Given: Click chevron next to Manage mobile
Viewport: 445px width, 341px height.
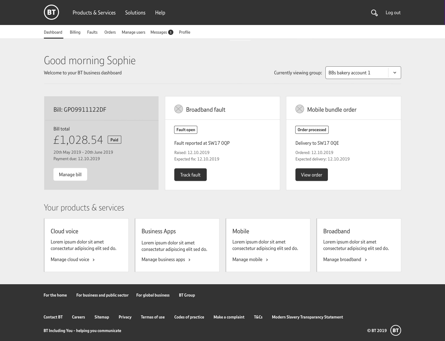Looking at the screenshot, I should (267, 260).
